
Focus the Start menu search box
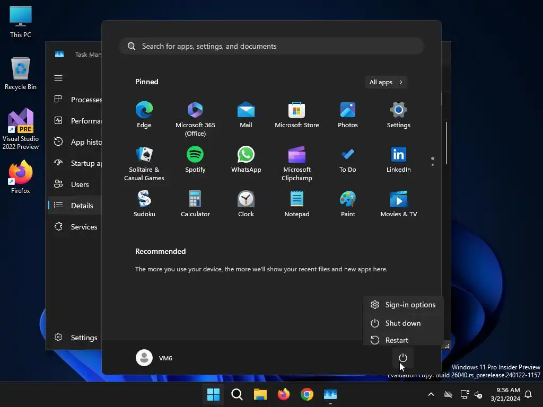271,46
